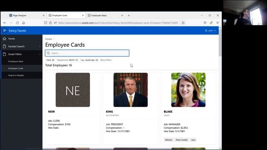Click the browser address bar URL
This screenshot has width=267, height=150.
tap(118, 23)
